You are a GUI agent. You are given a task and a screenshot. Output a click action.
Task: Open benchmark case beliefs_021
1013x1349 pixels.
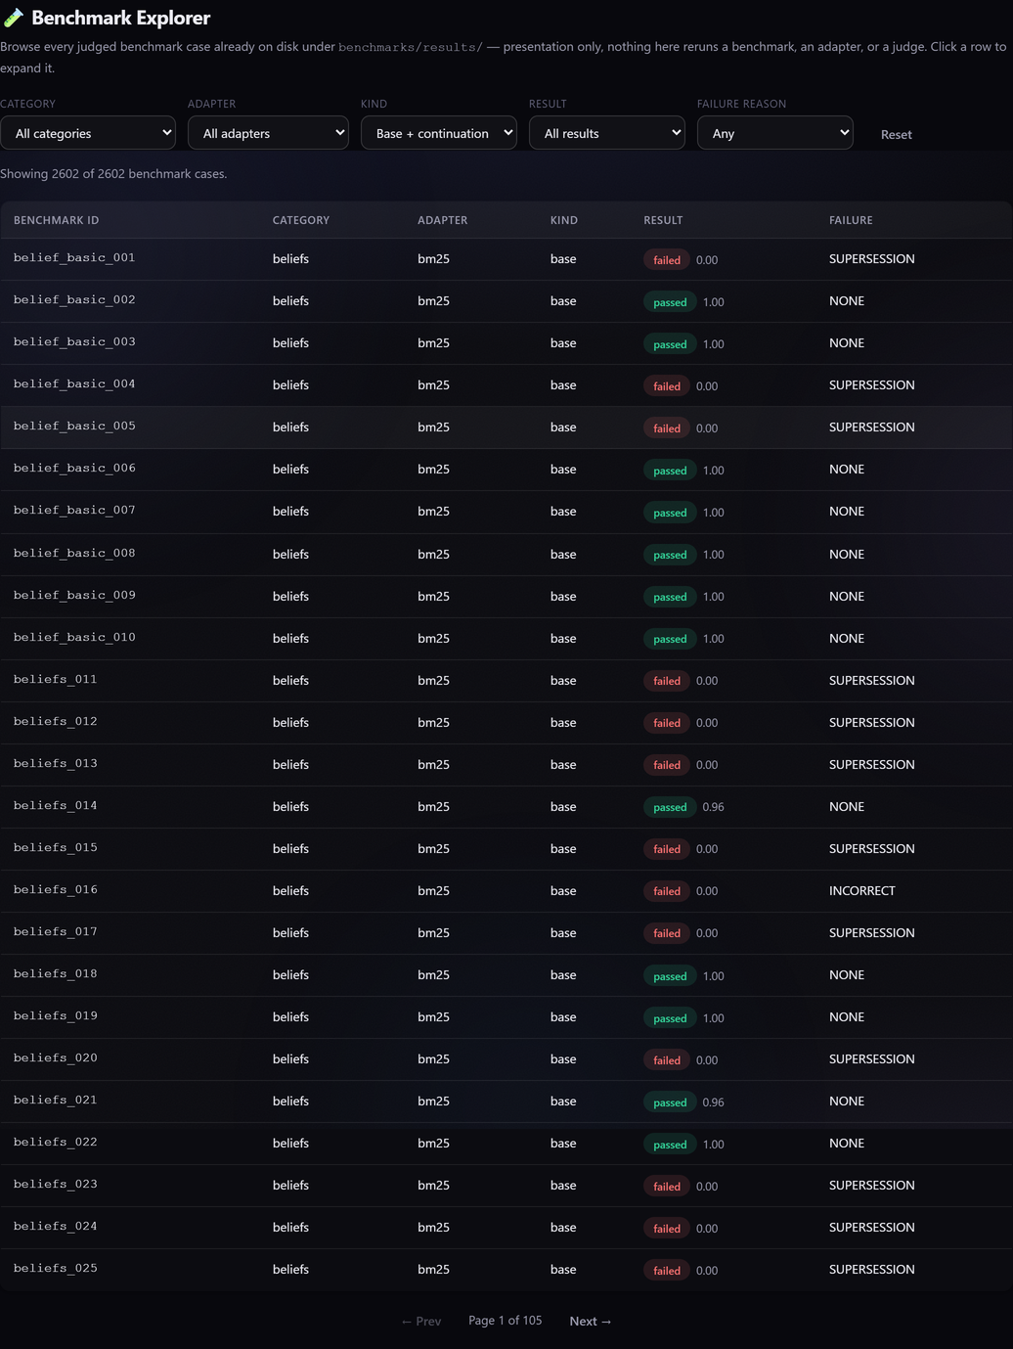pyautogui.click(x=506, y=1101)
